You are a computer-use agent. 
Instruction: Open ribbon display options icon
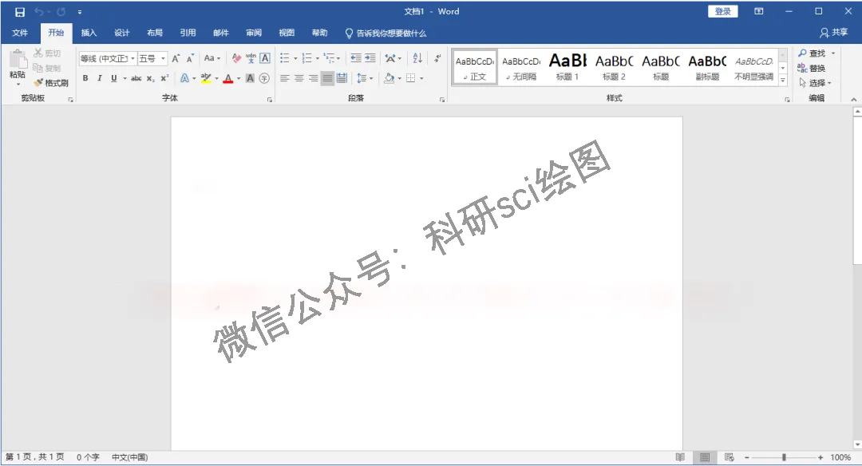click(759, 11)
